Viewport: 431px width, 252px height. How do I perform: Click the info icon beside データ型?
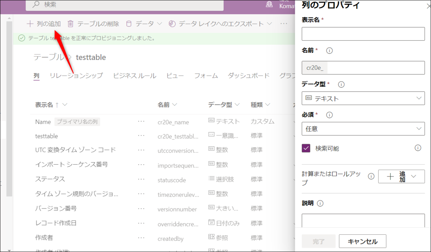tap(341, 84)
